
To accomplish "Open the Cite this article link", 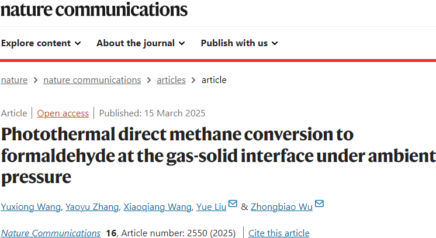I will (279, 233).
